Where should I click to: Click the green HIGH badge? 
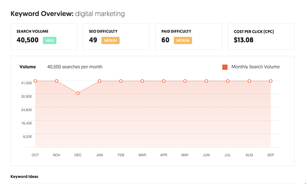click(49, 40)
